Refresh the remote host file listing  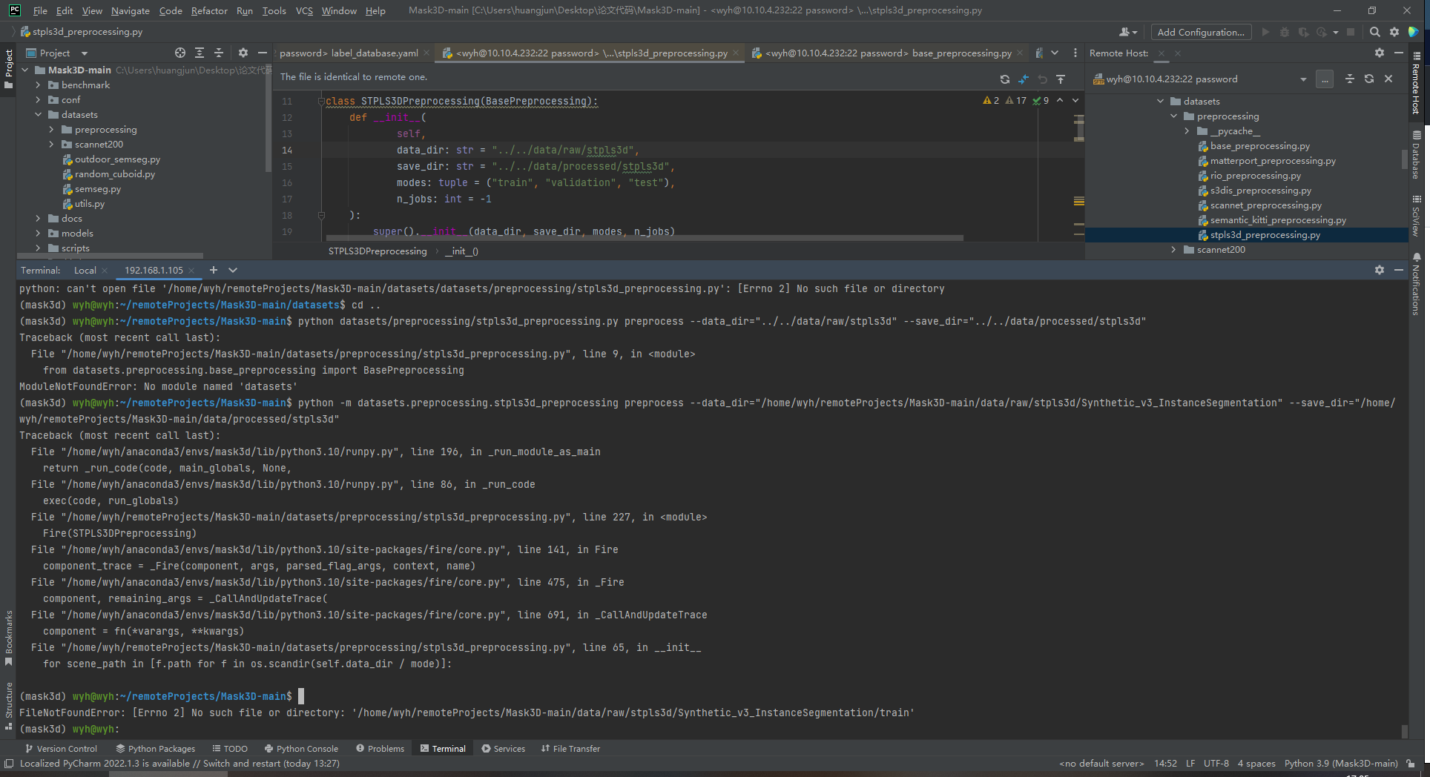(1369, 79)
